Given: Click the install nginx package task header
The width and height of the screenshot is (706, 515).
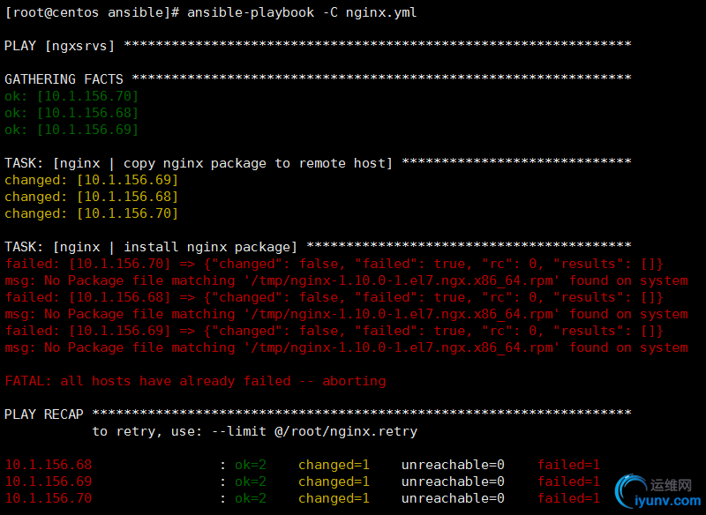Looking at the screenshot, I should click(x=318, y=247).
